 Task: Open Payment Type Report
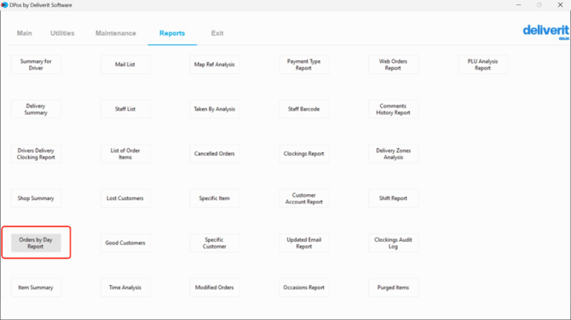pos(303,65)
